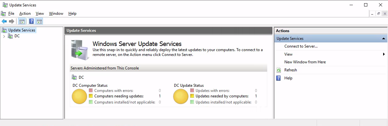Open the Help menu in menu bar
The width and height of the screenshot is (388, 126).
pos(72,14)
